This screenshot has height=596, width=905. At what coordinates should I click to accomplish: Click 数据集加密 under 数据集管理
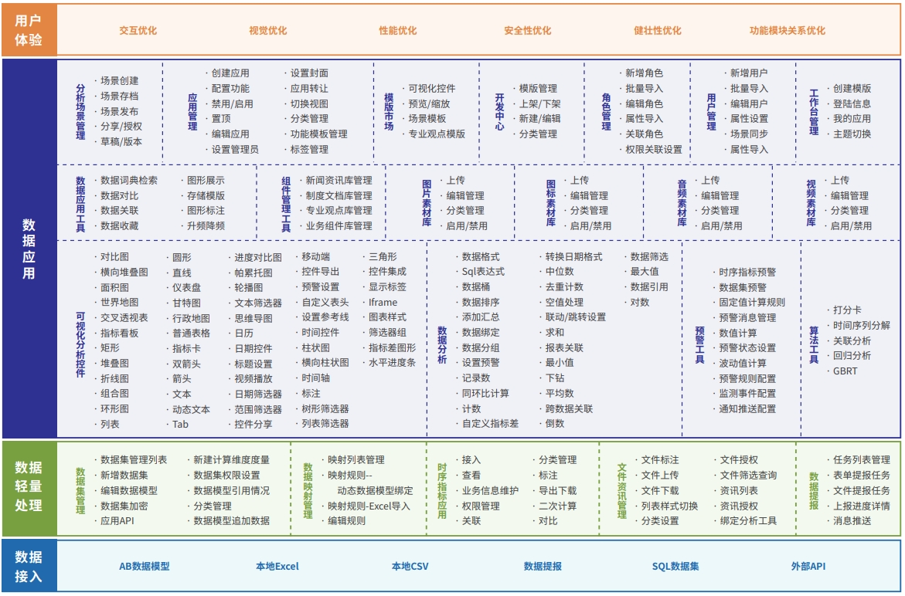pyautogui.click(x=124, y=506)
